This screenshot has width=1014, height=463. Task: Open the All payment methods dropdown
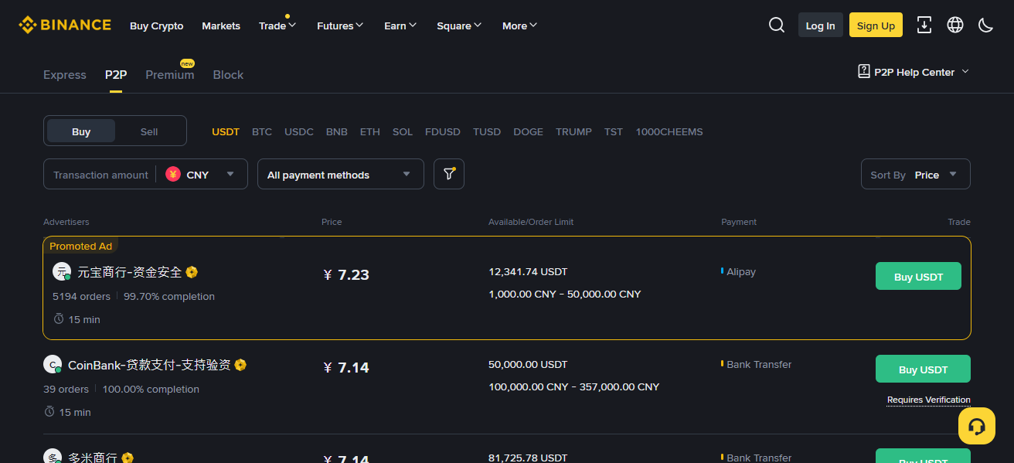coord(341,174)
